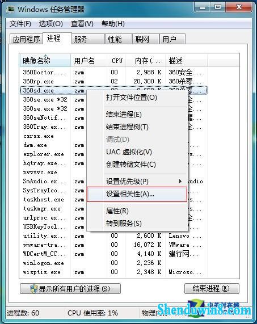This screenshot has height=324, width=257.
Task: Open the 帮助(H) menu
Action: (x=113, y=24)
